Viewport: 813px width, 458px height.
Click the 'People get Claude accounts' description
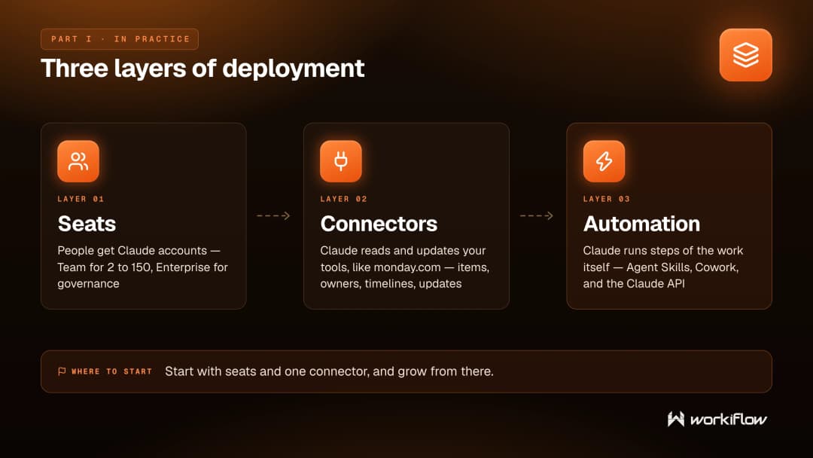point(142,267)
